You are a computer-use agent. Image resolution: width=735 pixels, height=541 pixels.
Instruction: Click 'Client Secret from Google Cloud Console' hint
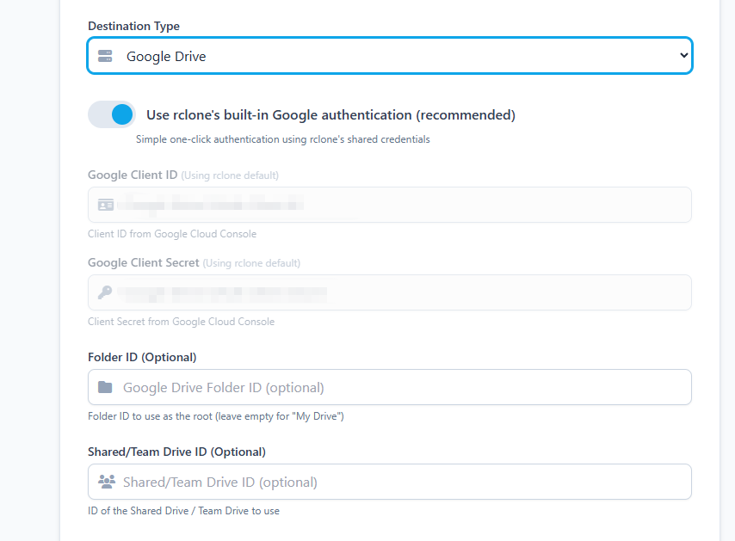pyautogui.click(x=181, y=322)
